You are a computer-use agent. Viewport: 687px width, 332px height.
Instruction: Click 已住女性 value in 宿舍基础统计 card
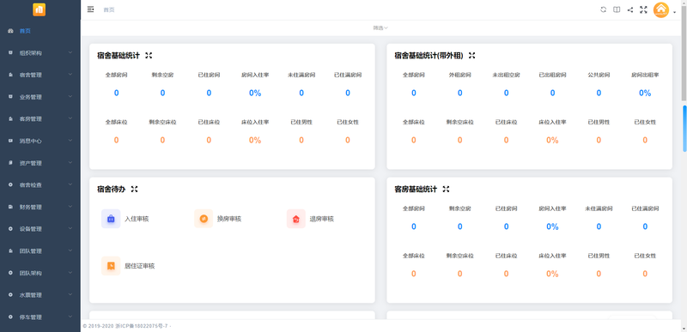348,141
